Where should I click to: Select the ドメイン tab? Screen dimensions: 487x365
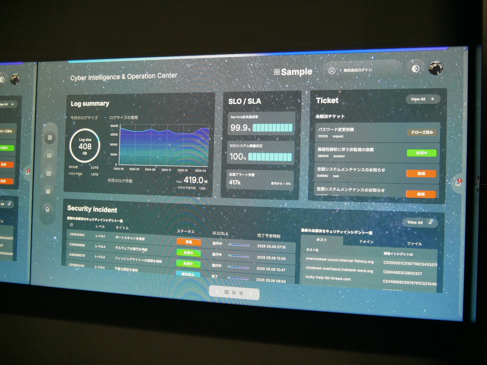click(x=366, y=242)
